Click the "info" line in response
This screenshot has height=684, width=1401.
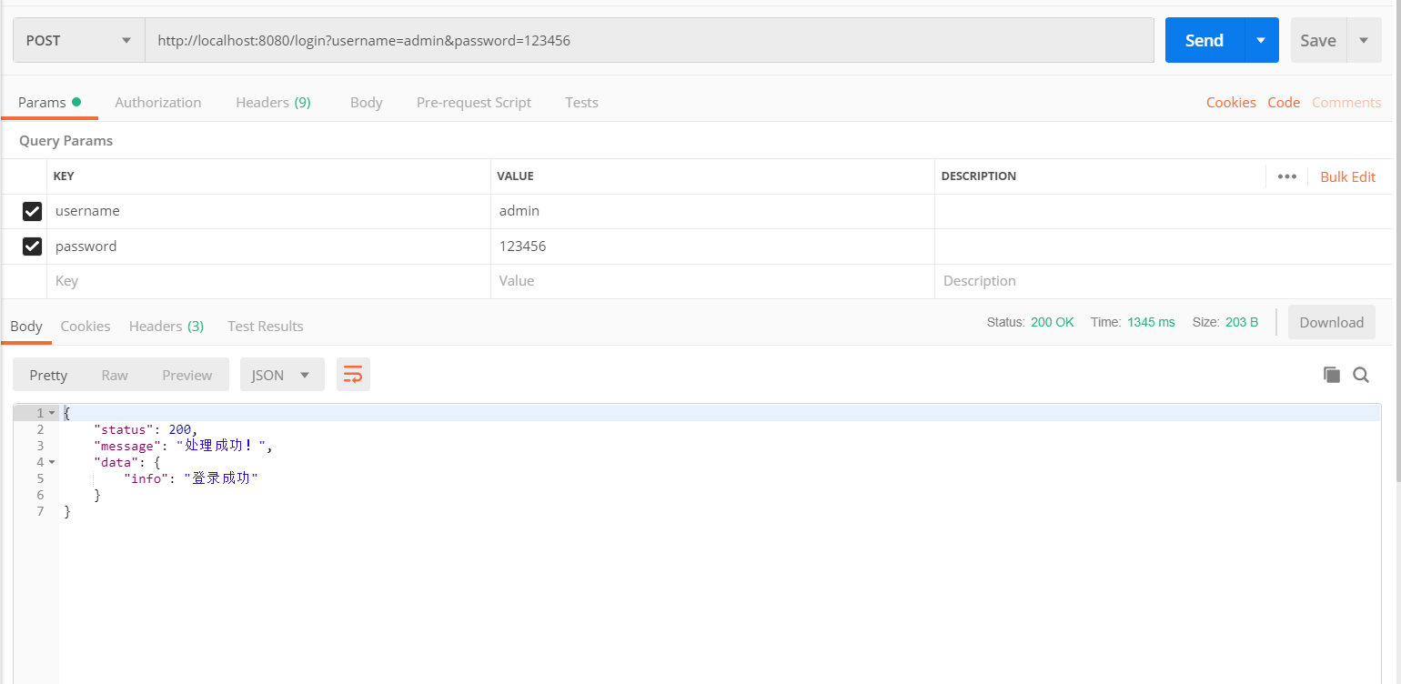[191, 478]
